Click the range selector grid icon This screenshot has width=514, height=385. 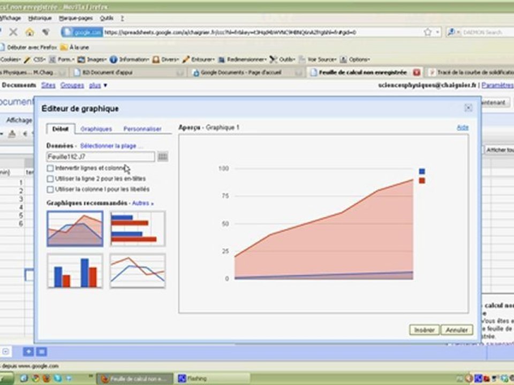(163, 157)
